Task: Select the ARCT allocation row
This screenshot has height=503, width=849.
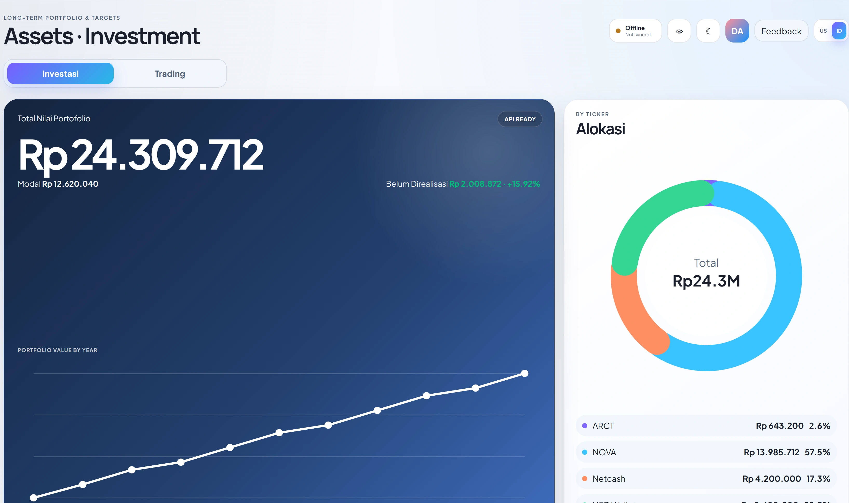Action: tap(706, 426)
